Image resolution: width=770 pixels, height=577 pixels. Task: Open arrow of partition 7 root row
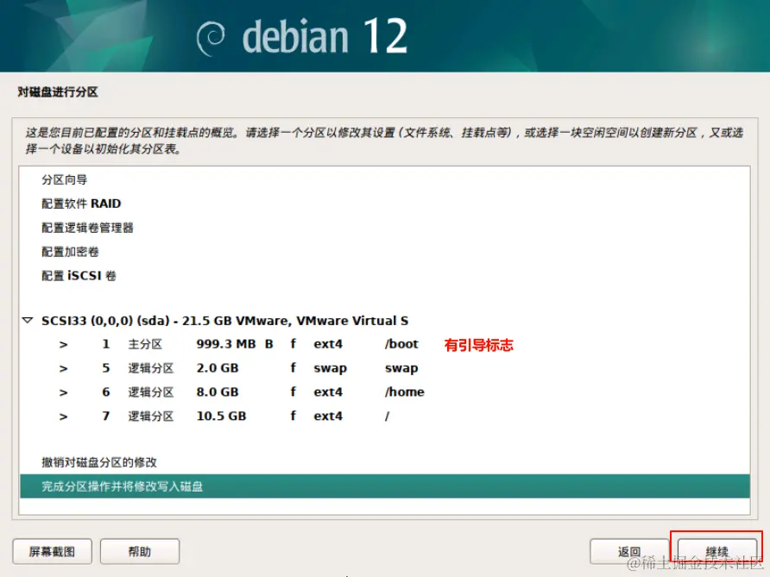coord(63,417)
